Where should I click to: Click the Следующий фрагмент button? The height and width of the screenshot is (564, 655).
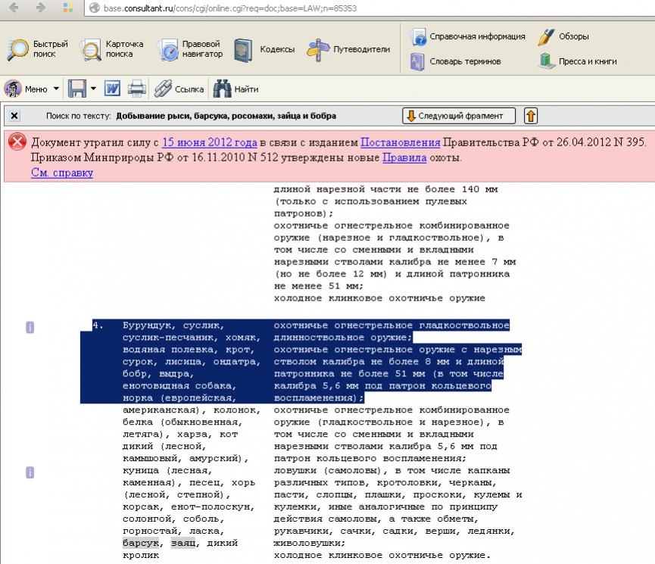click(x=459, y=116)
